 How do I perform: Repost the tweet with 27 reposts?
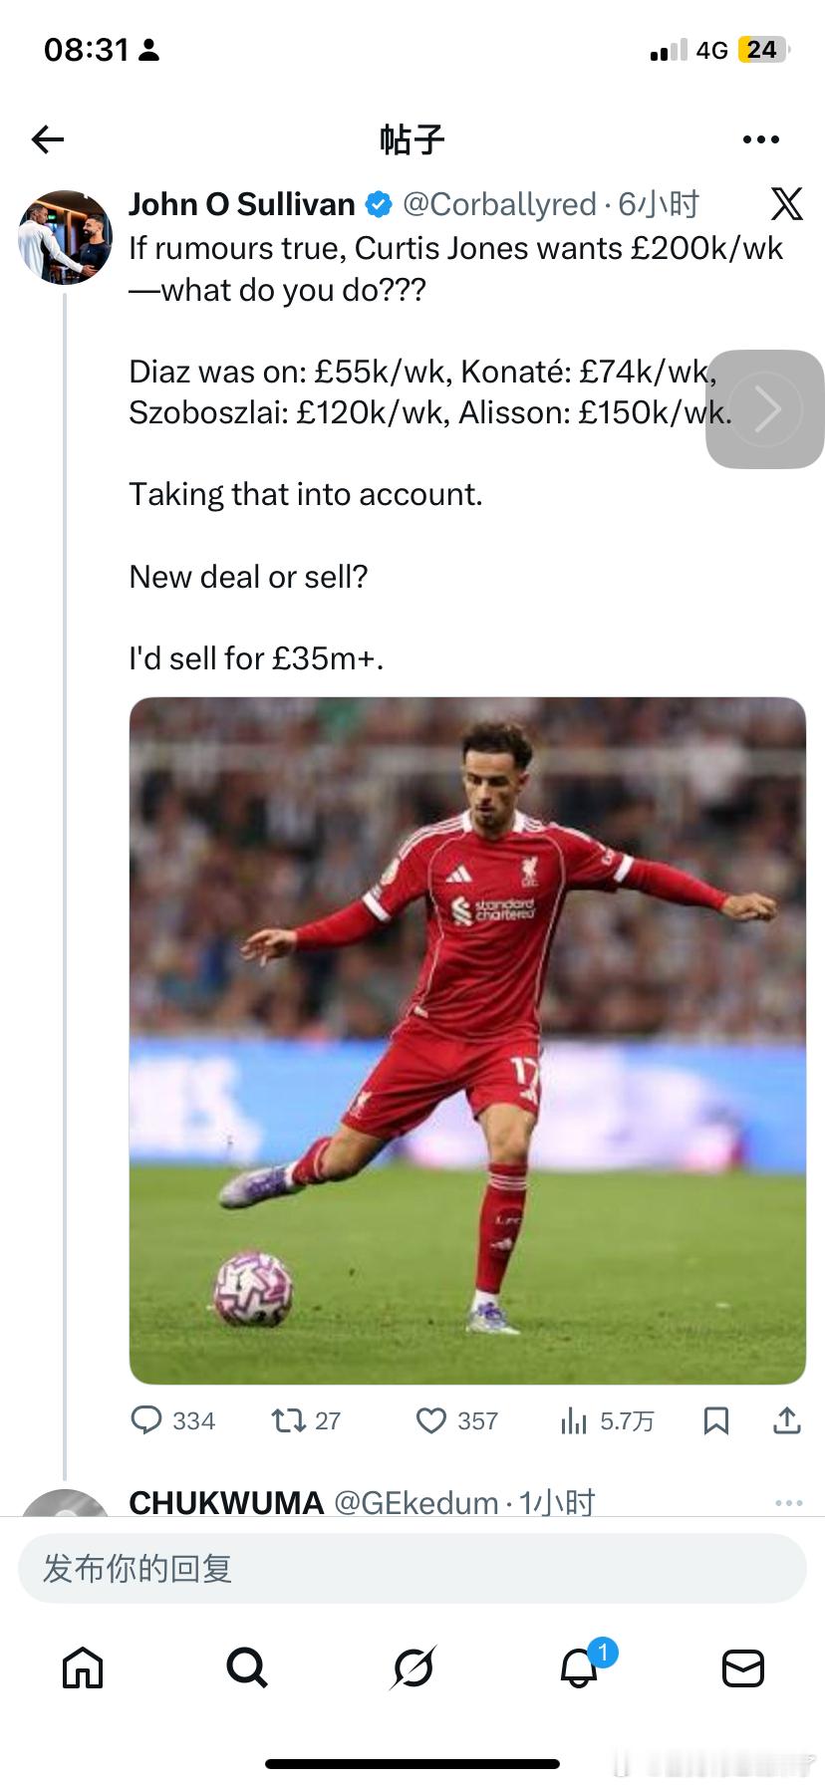coord(289,1419)
